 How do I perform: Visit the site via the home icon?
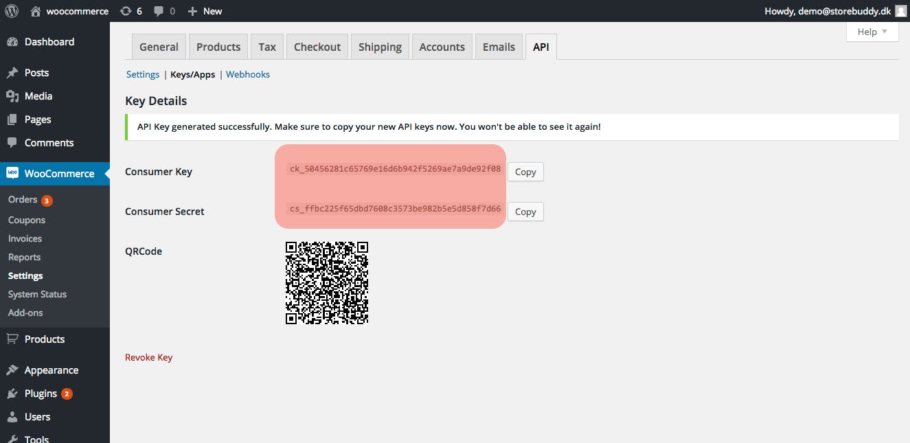(36, 11)
